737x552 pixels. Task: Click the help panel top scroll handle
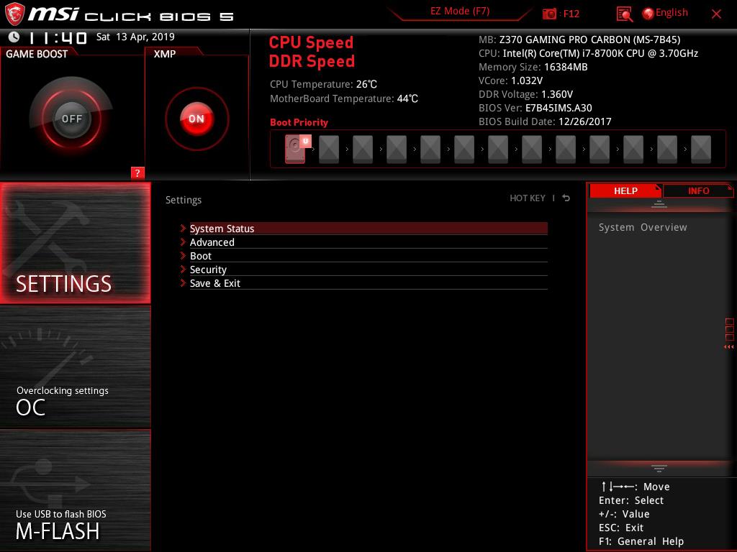(x=659, y=203)
